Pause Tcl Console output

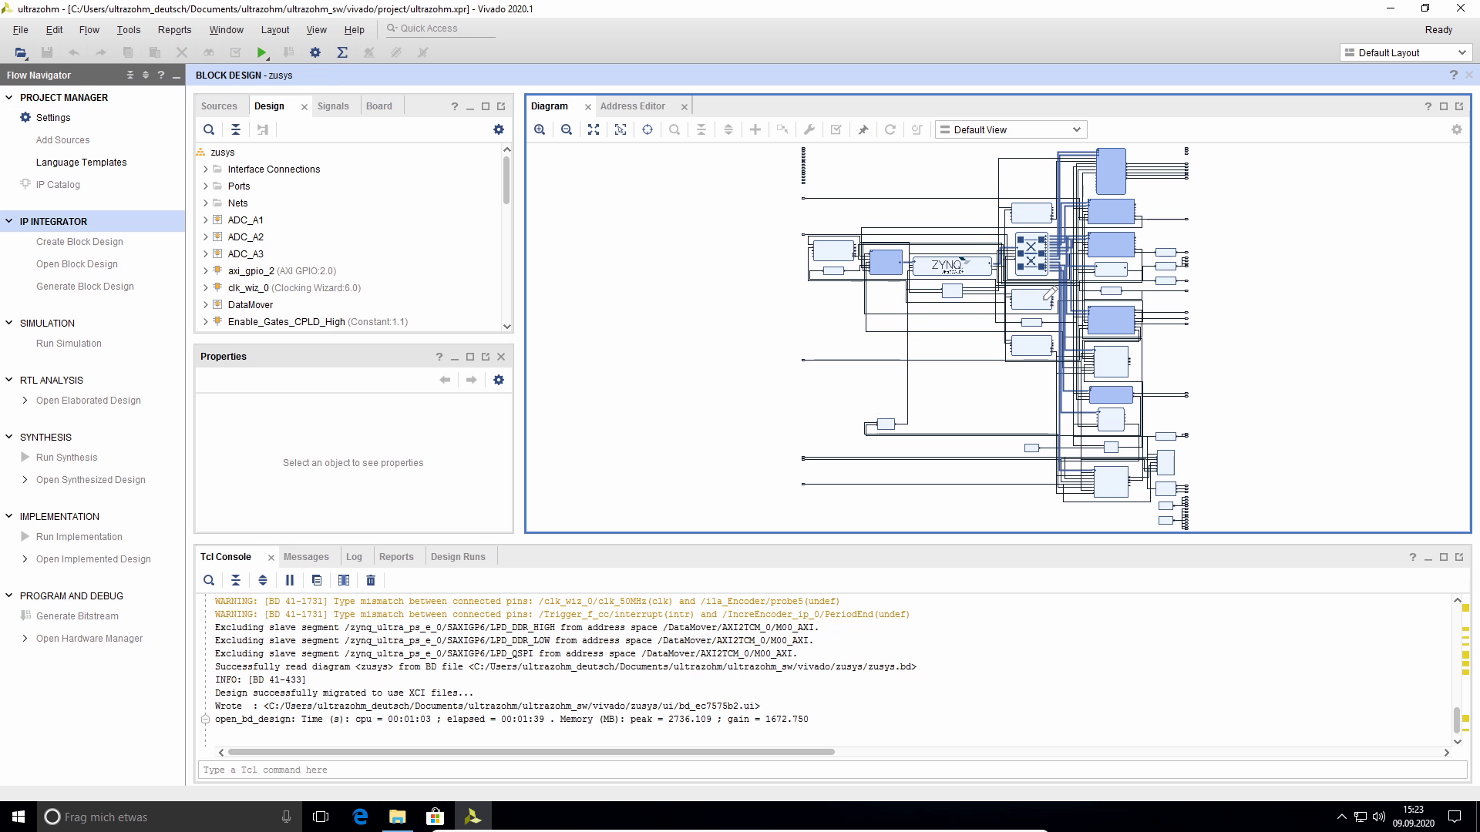point(290,580)
